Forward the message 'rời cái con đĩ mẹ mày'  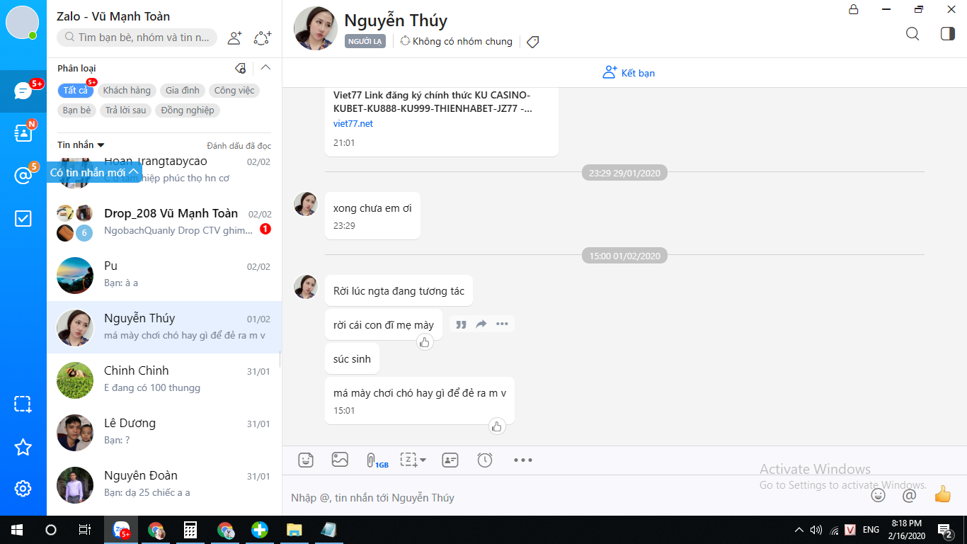[481, 324]
